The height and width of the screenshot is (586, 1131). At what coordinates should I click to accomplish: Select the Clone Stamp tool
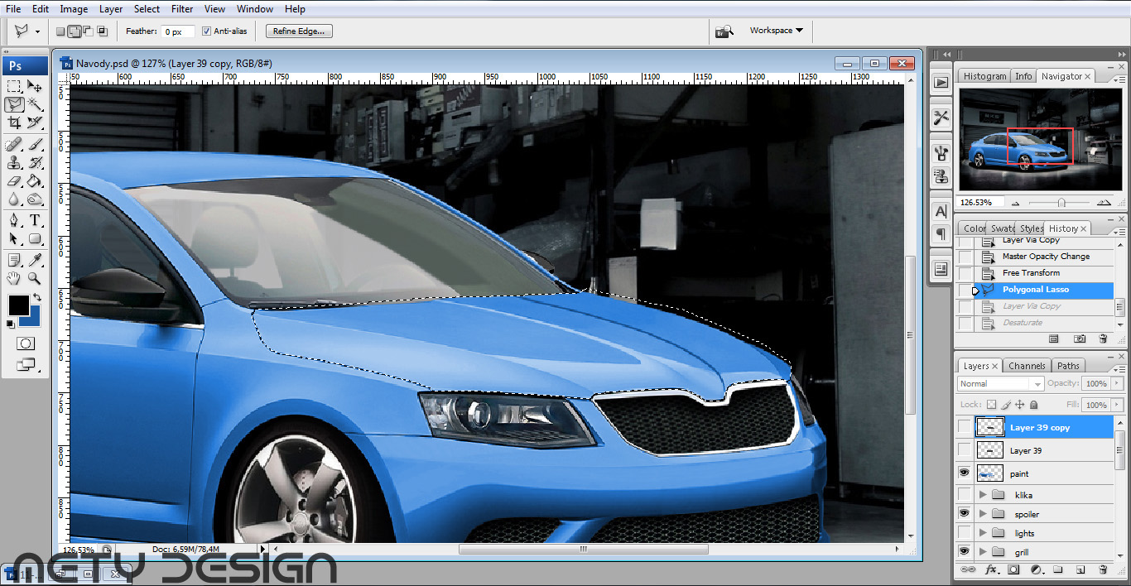(14, 163)
